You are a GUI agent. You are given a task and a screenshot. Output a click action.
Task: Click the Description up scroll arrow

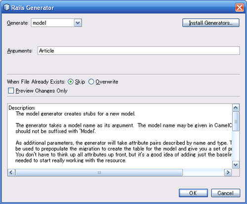[236, 108]
